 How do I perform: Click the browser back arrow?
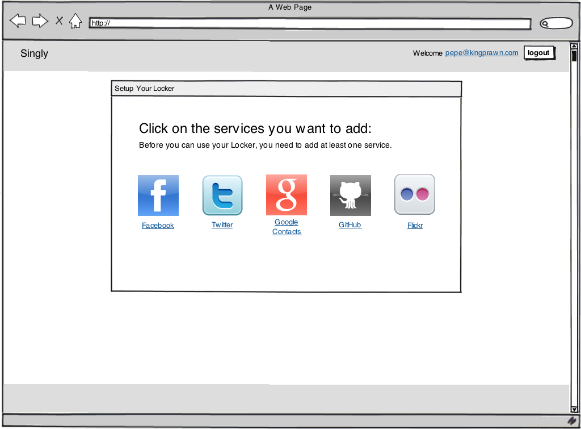[x=18, y=21]
